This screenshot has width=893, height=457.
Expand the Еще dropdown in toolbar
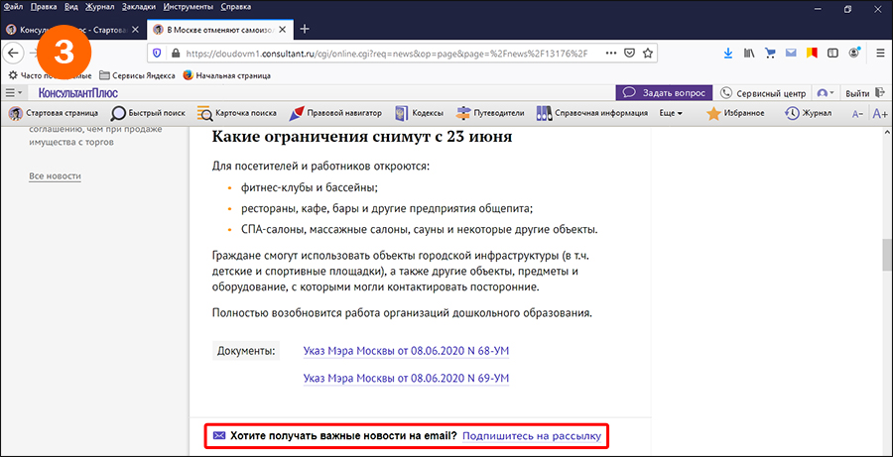pos(672,113)
